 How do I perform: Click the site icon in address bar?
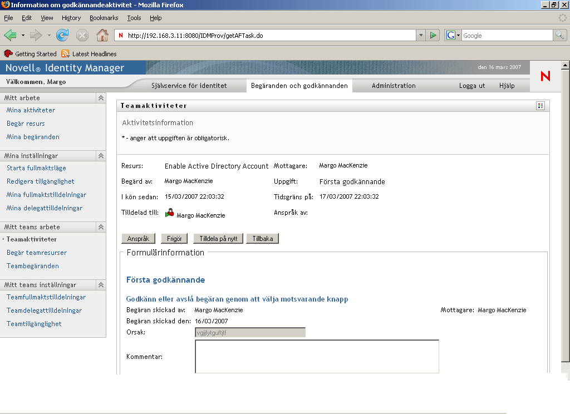pyautogui.click(x=121, y=36)
